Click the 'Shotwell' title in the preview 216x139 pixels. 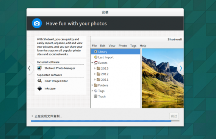(175, 39)
